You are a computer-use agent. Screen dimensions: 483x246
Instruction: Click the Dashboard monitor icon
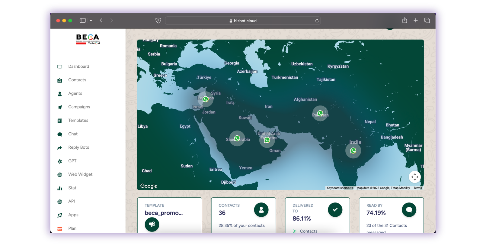tap(60, 67)
